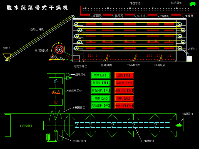Click the green blower motor at bottom of top view
Screen dimensions: 199x149
pyautogui.click(x=48, y=137)
